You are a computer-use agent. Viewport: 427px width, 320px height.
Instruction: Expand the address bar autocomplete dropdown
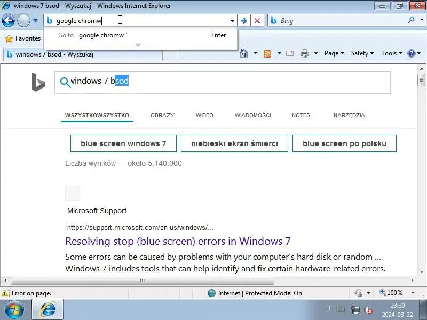click(x=232, y=21)
